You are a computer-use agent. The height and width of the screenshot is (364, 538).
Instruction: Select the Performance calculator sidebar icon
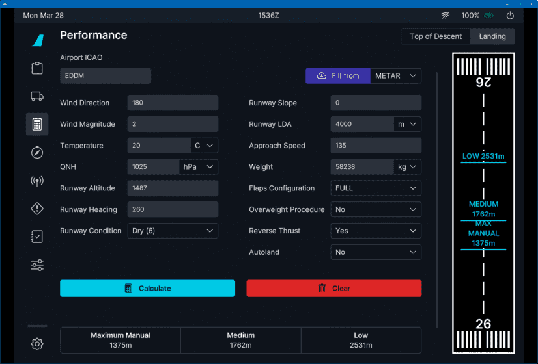click(37, 124)
